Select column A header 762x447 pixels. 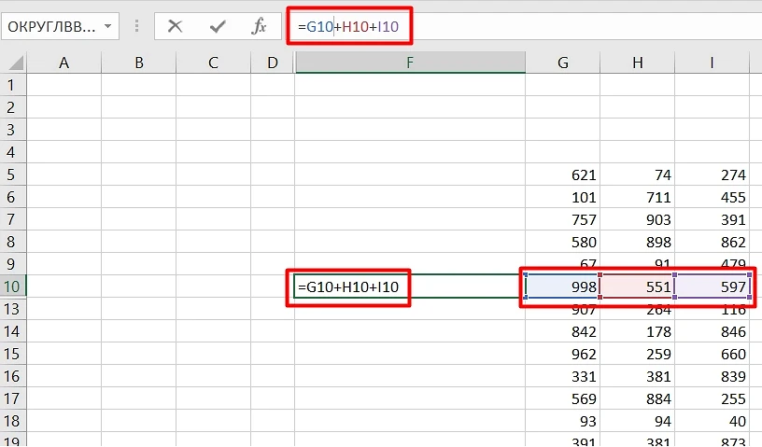[63, 63]
